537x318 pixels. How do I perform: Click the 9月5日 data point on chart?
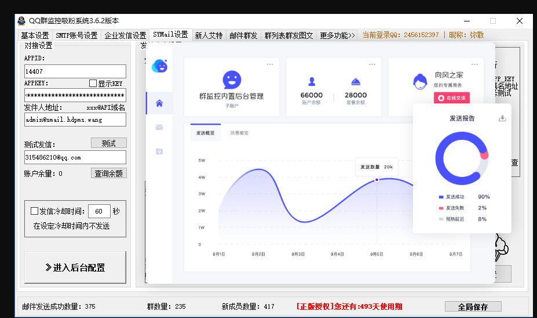[377, 180]
